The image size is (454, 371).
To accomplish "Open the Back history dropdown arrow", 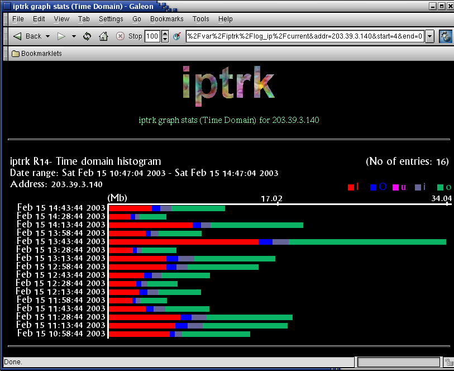I will [48, 36].
